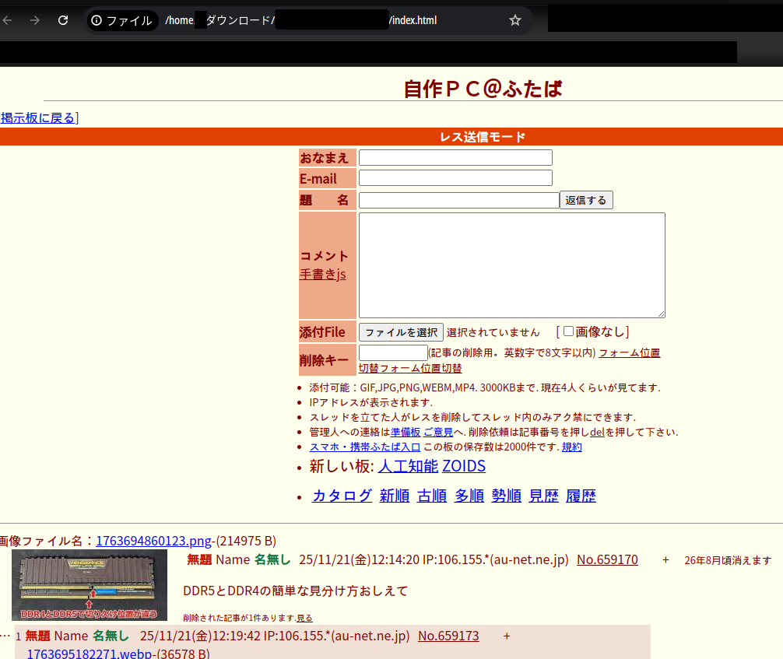Click post number No.659173
The image size is (783, 659).
pos(448,636)
